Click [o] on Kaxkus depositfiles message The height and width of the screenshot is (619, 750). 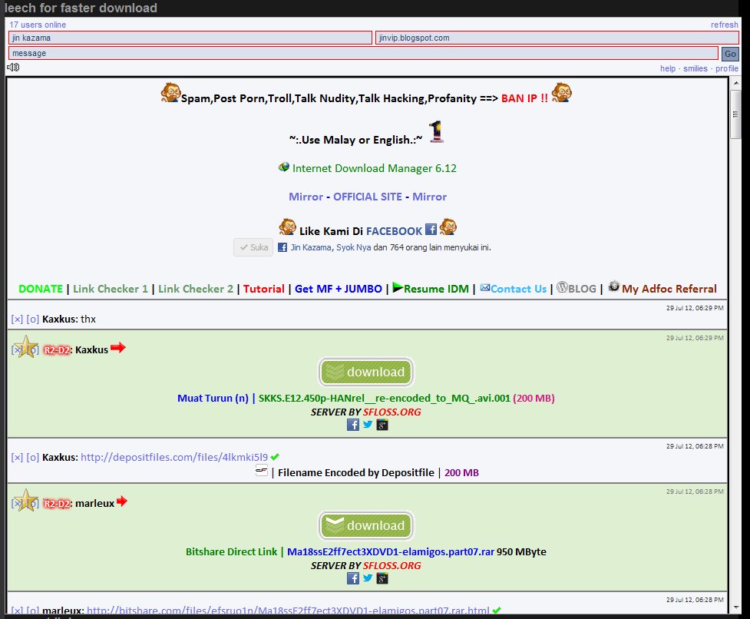(32, 457)
